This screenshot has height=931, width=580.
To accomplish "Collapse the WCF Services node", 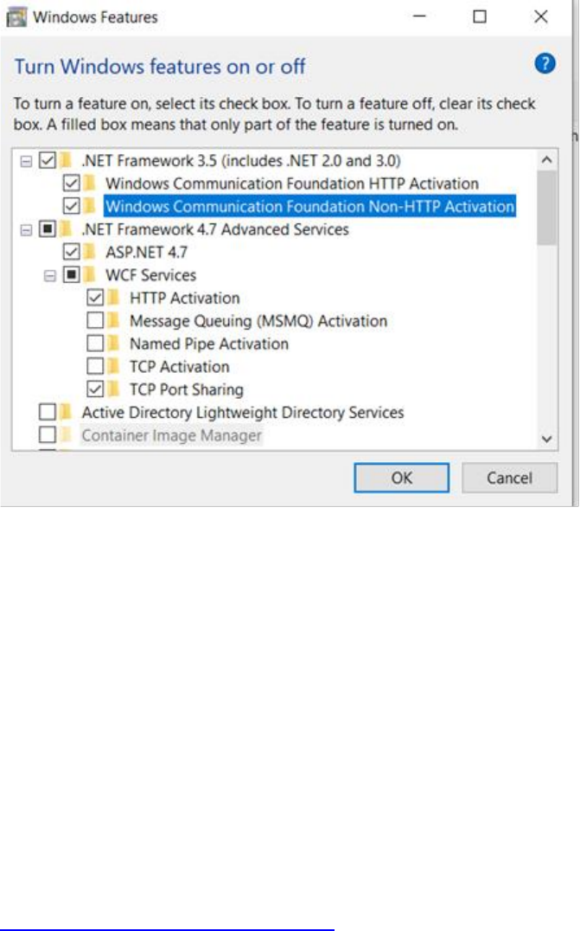I will coord(49,276).
